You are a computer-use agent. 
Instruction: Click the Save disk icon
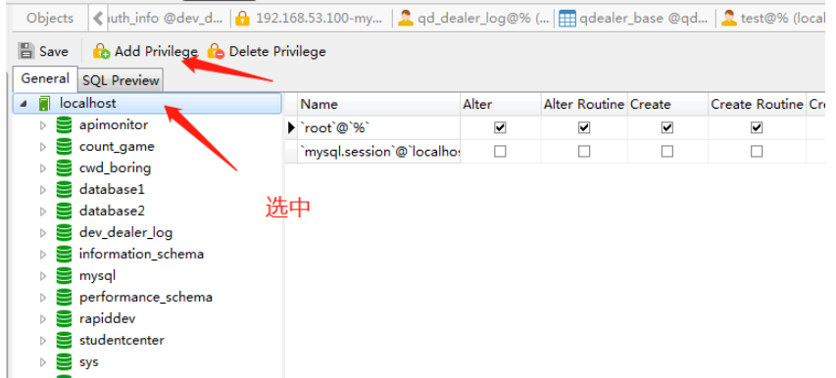coord(25,51)
